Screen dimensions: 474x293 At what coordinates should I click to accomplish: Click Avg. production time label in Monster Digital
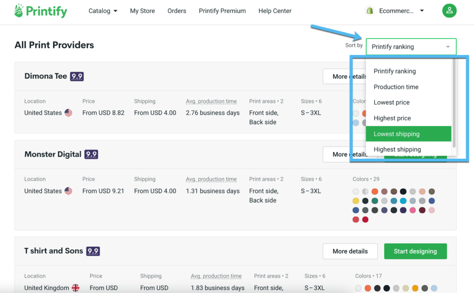tap(211, 179)
